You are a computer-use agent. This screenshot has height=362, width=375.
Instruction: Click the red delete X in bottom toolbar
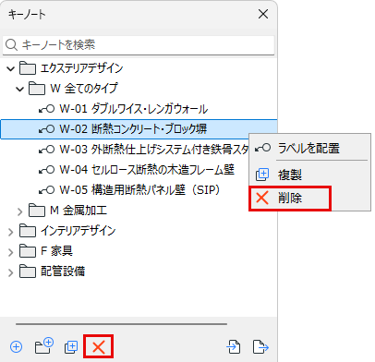pos(99,347)
